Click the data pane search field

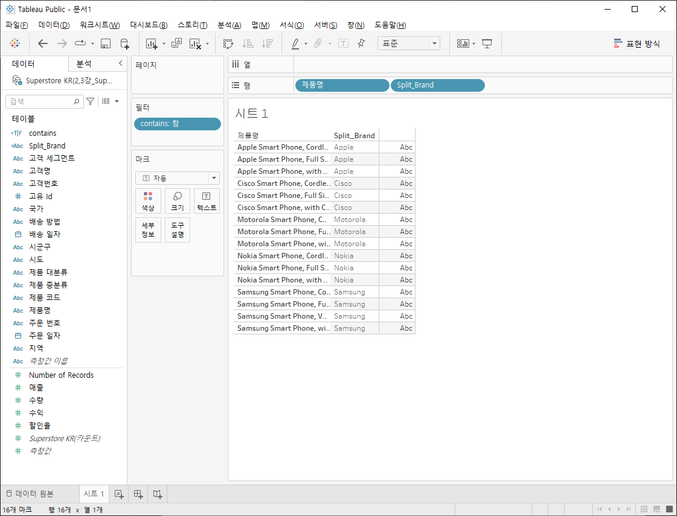click(x=45, y=101)
